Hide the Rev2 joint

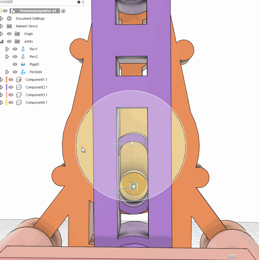coord(15,57)
